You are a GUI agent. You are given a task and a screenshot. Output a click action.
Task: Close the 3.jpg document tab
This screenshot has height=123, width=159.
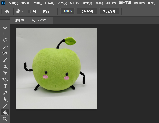pos(49,20)
